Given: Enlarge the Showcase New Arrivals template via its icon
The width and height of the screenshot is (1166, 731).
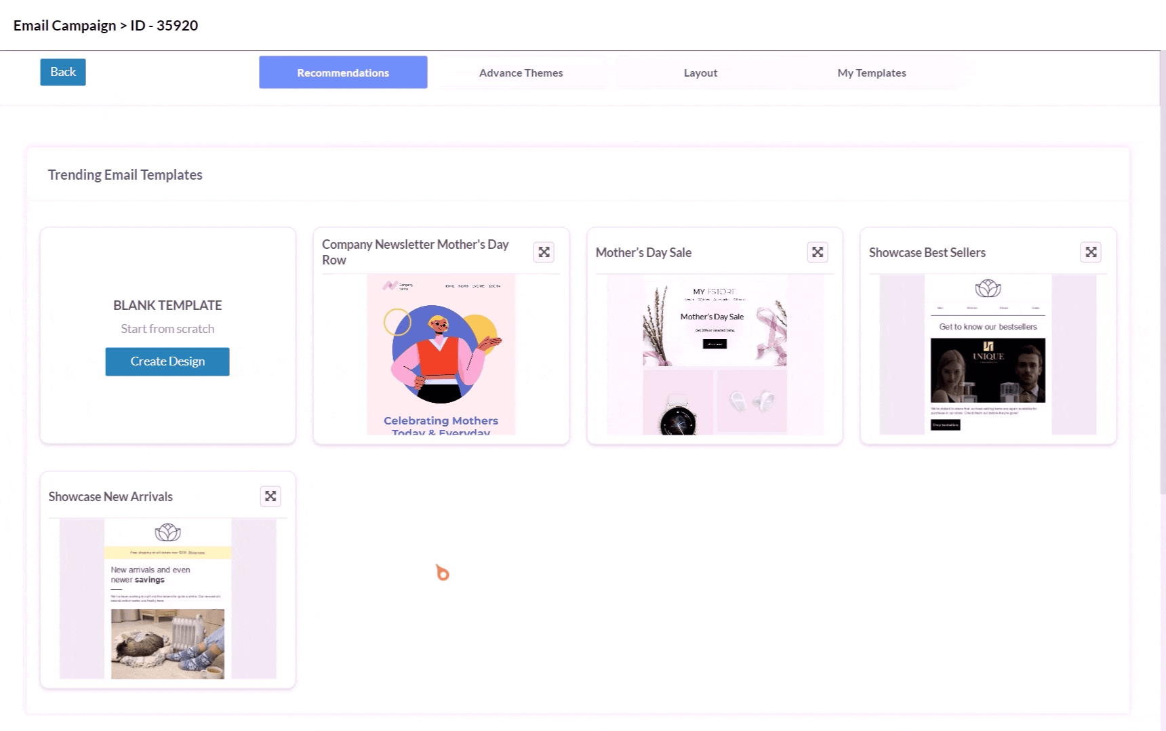Looking at the screenshot, I should [270, 496].
